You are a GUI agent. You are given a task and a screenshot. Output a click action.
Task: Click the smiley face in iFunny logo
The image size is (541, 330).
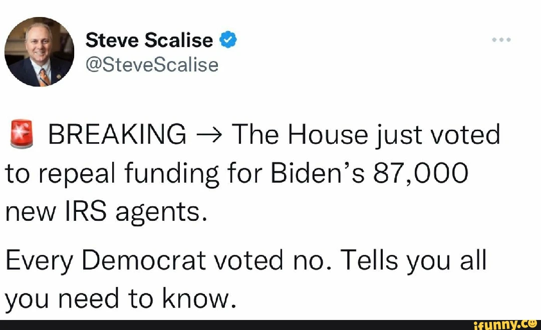[x=532, y=323]
